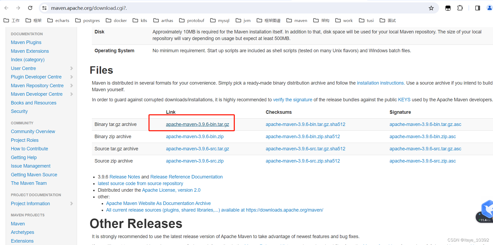This screenshot has height=245, width=493.
Task: Open the user profile avatar icon
Action: [490, 8]
